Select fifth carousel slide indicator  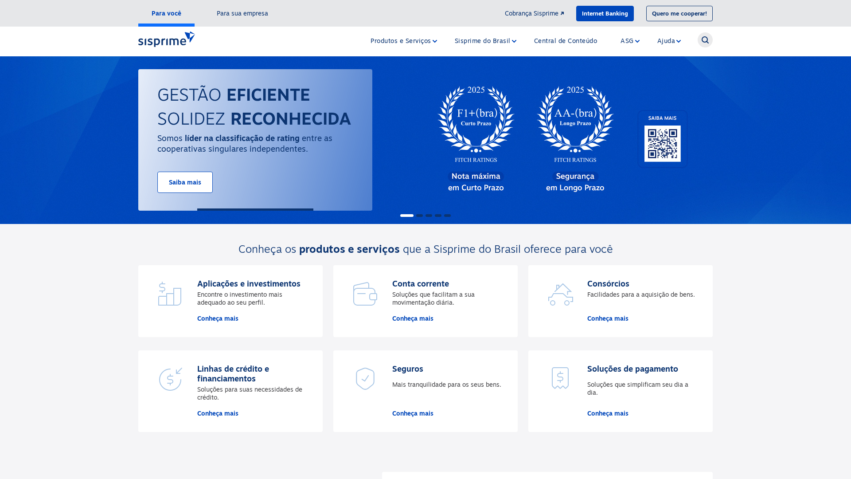point(447,216)
